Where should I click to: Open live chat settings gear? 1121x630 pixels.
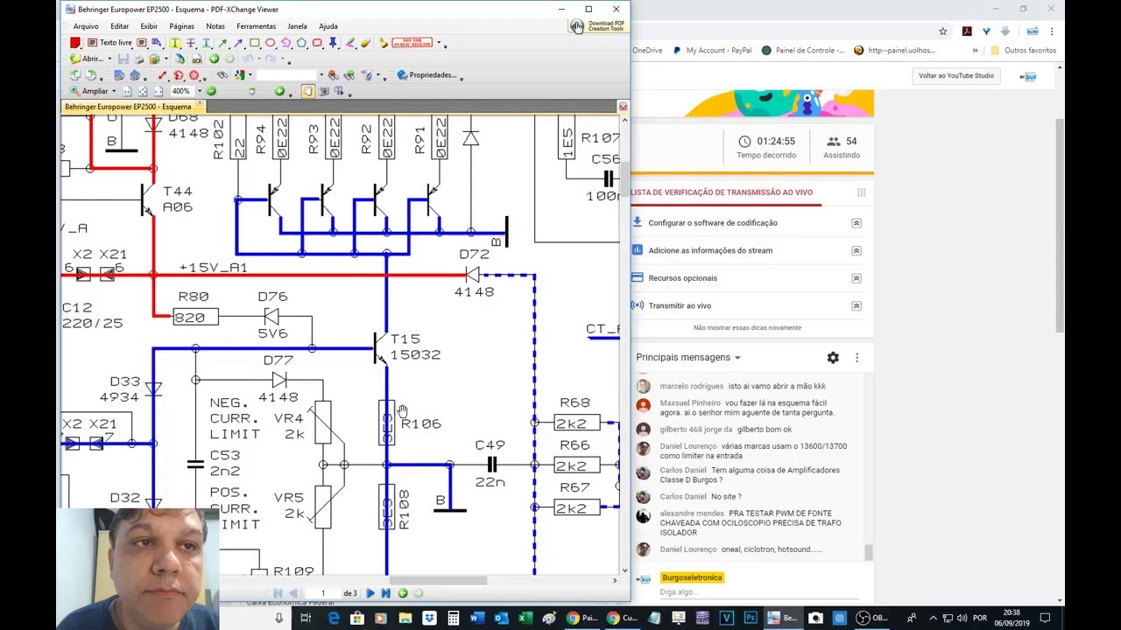[833, 357]
